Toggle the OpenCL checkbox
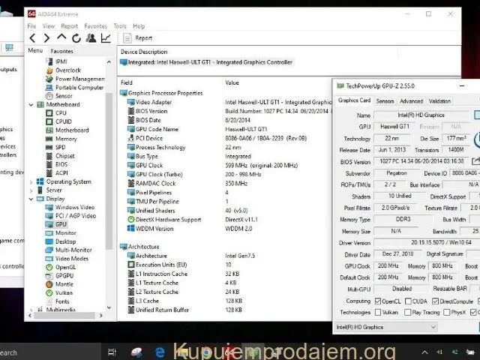This screenshot has width=480, height=360. coord(376,300)
